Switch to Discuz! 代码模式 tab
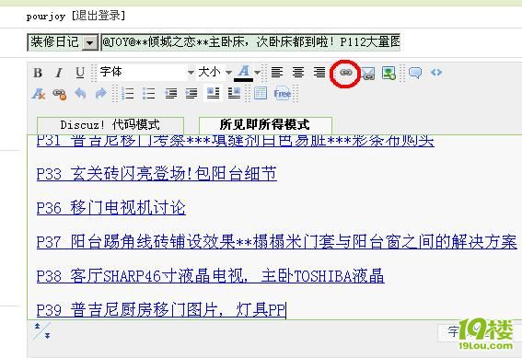 pos(110,125)
